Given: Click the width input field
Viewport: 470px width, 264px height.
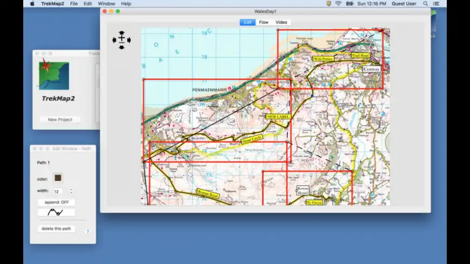Looking at the screenshot, I should [x=57, y=191].
